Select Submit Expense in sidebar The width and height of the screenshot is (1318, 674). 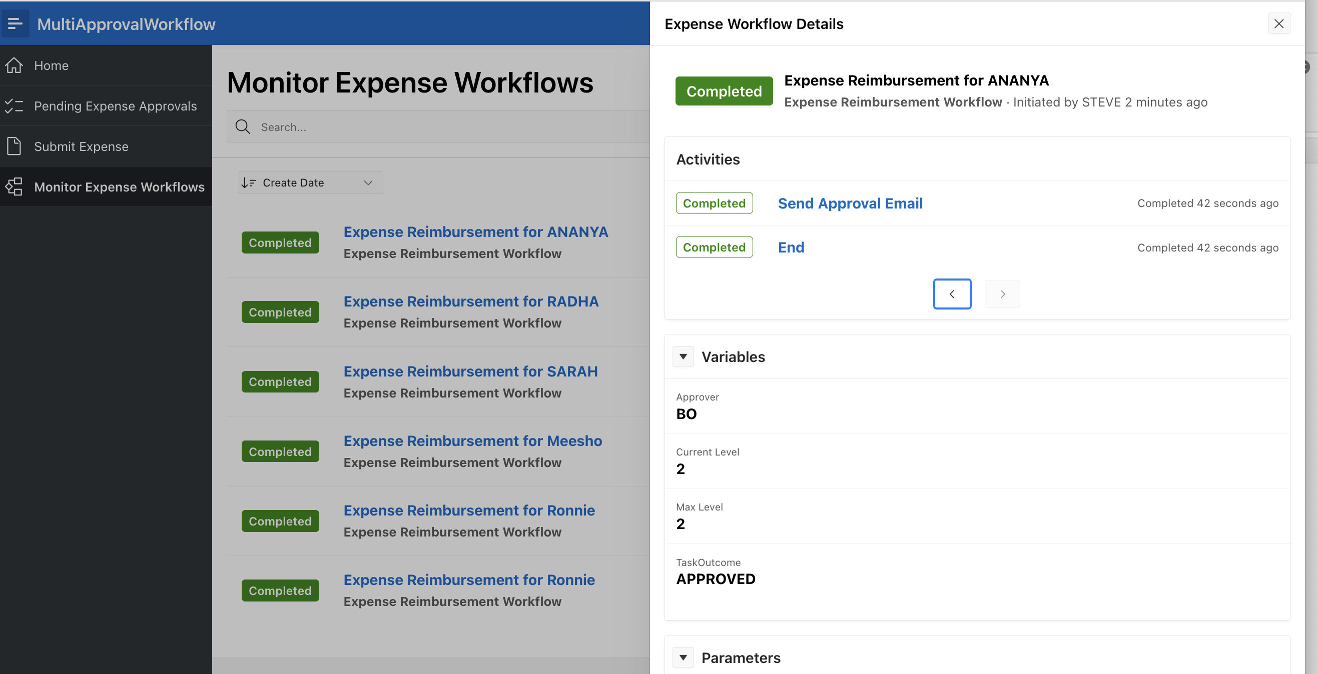[x=82, y=146]
